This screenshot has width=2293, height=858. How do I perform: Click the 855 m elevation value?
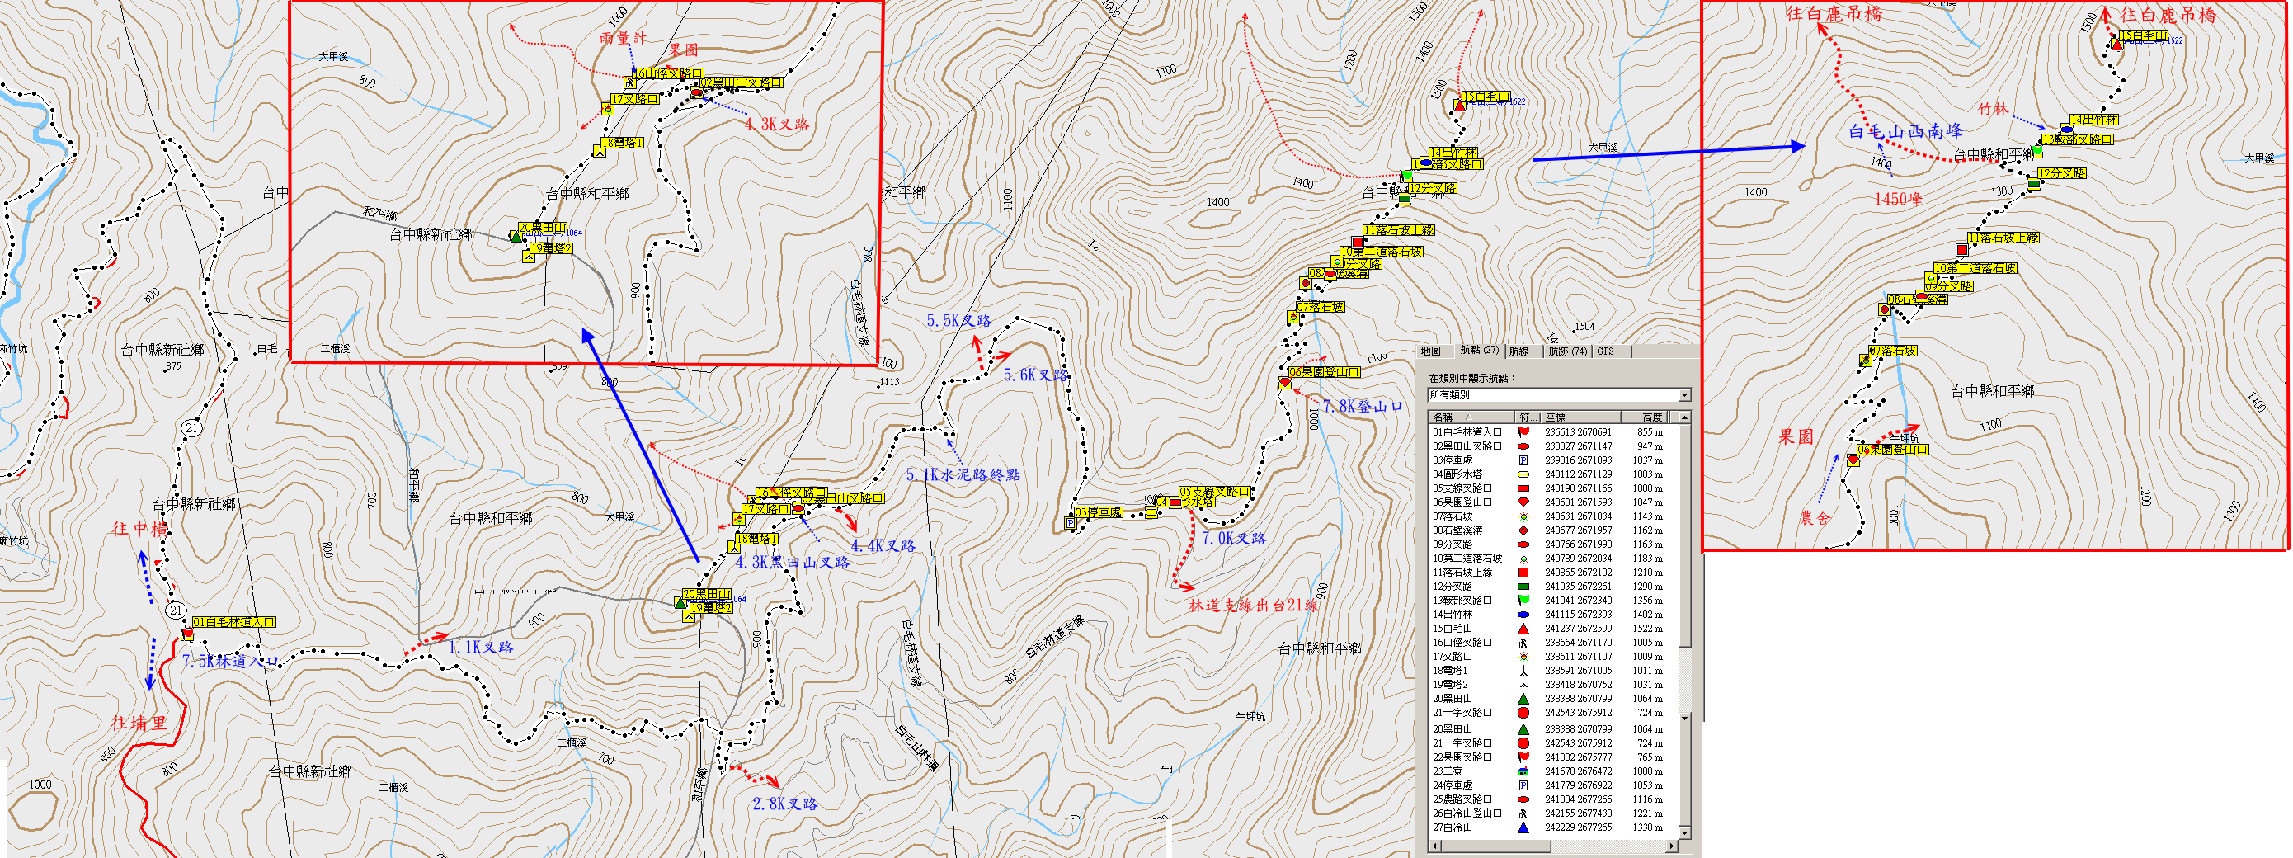coord(1650,431)
